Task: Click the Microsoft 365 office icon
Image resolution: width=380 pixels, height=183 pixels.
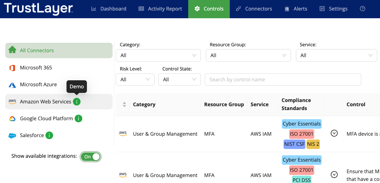Action: click(x=12, y=68)
